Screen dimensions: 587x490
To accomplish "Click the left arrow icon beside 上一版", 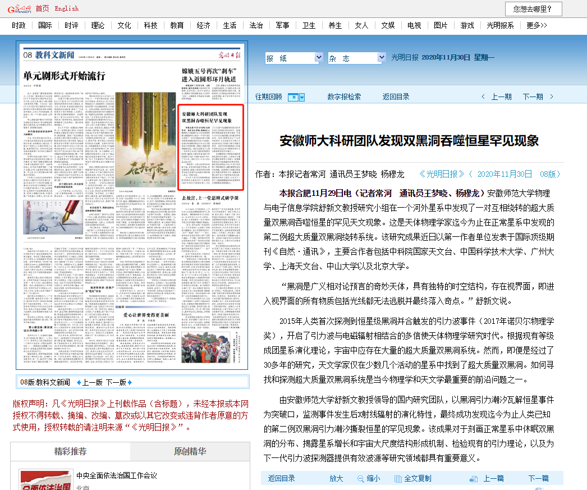I will pyautogui.click(x=79, y=383).
